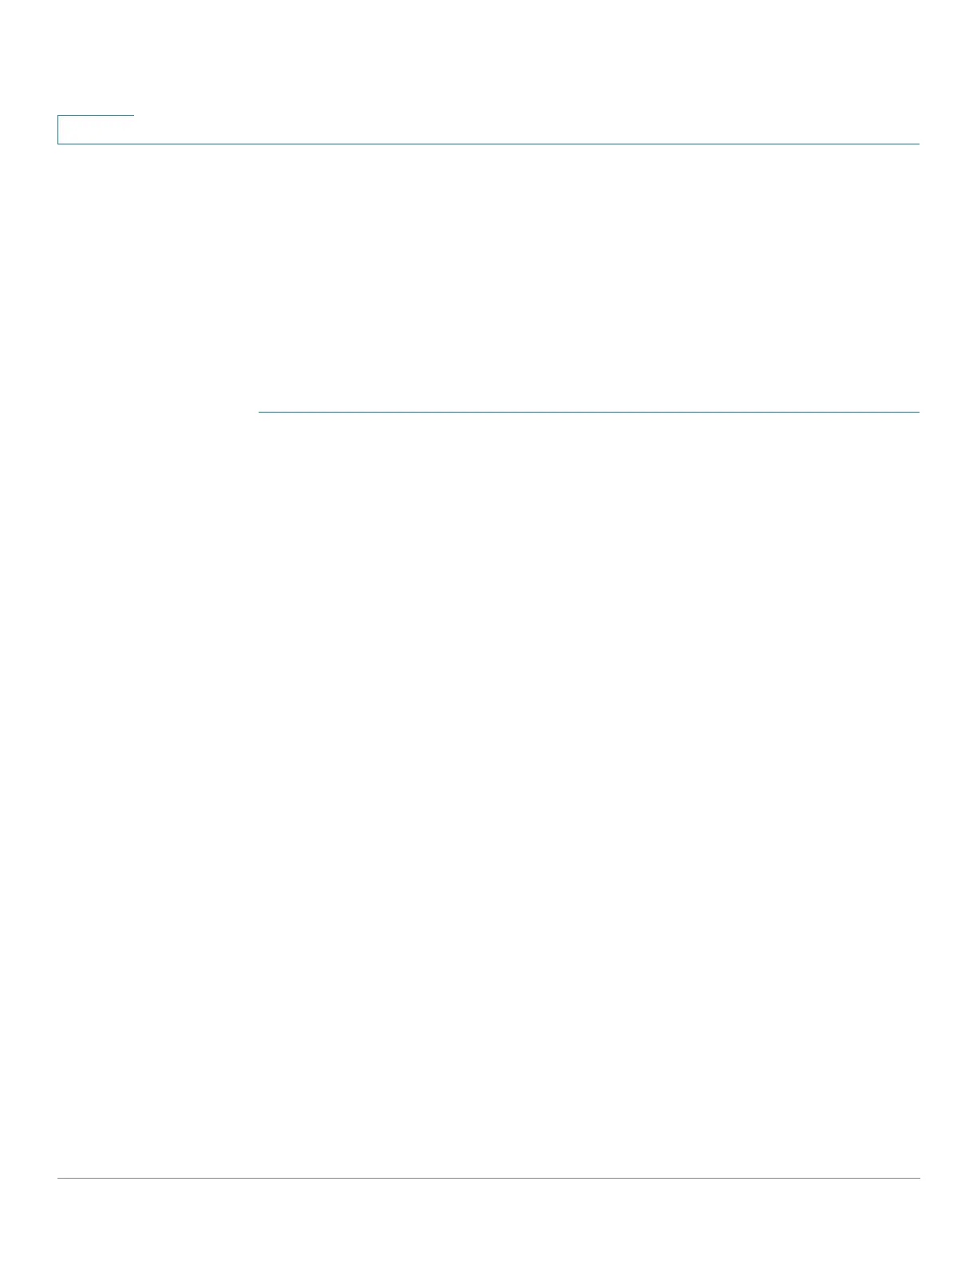This screenshot has height=1264, width=977.
Task: Click the teal section divider line mid-page
Action: tap(589, 412)
